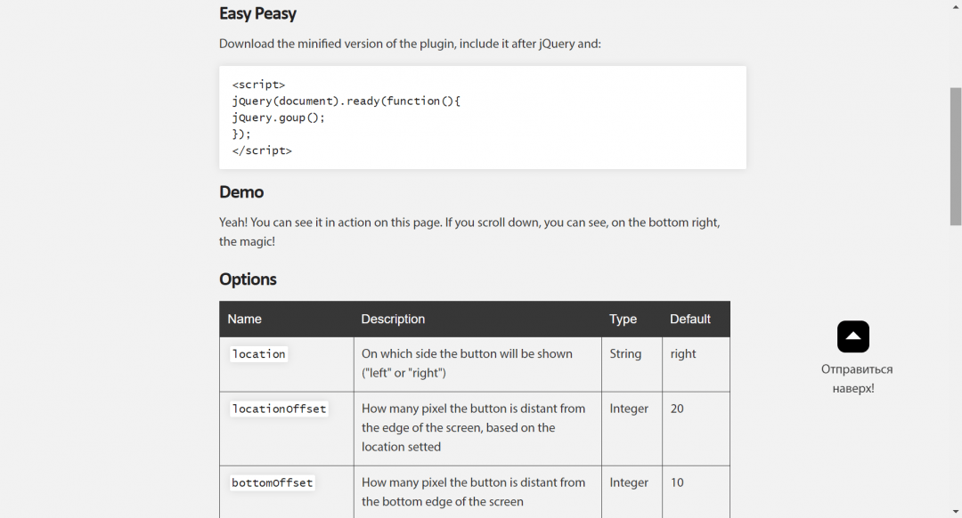Click the black up-arrow go-to-top icon
The height and width of the screenshot is (518, 962).
pyautogui.click(x=852, y=336)
